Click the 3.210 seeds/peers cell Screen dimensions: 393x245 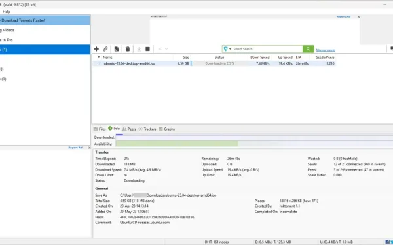tap(330, 63)
